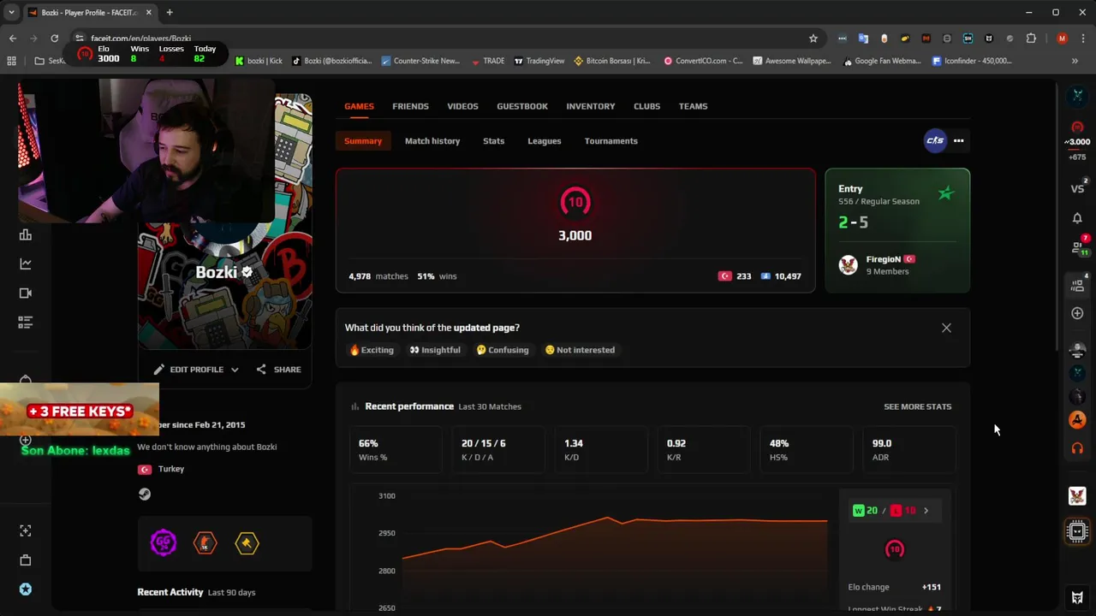Click the blue star badge in left sidebar
Image resolution: width=1096 pixels, height=616 pixels.
pos(26,589)
